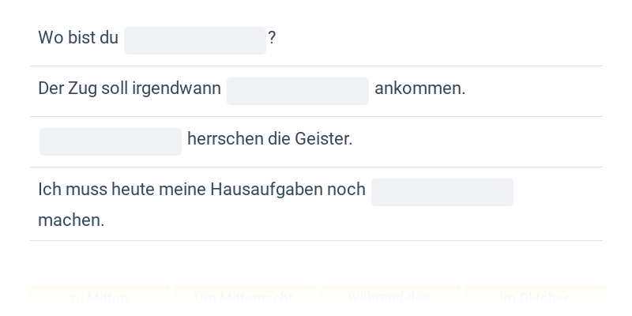The image size is (632, 316).
Task: Click the question mark after first blank
Action: pos(272,38)
